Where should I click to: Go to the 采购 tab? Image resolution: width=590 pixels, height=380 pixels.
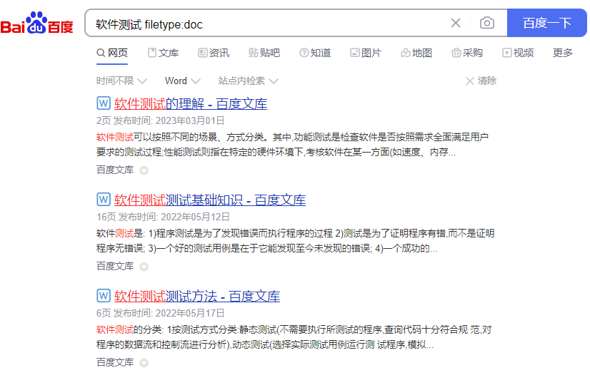click(x=467, y=53)
